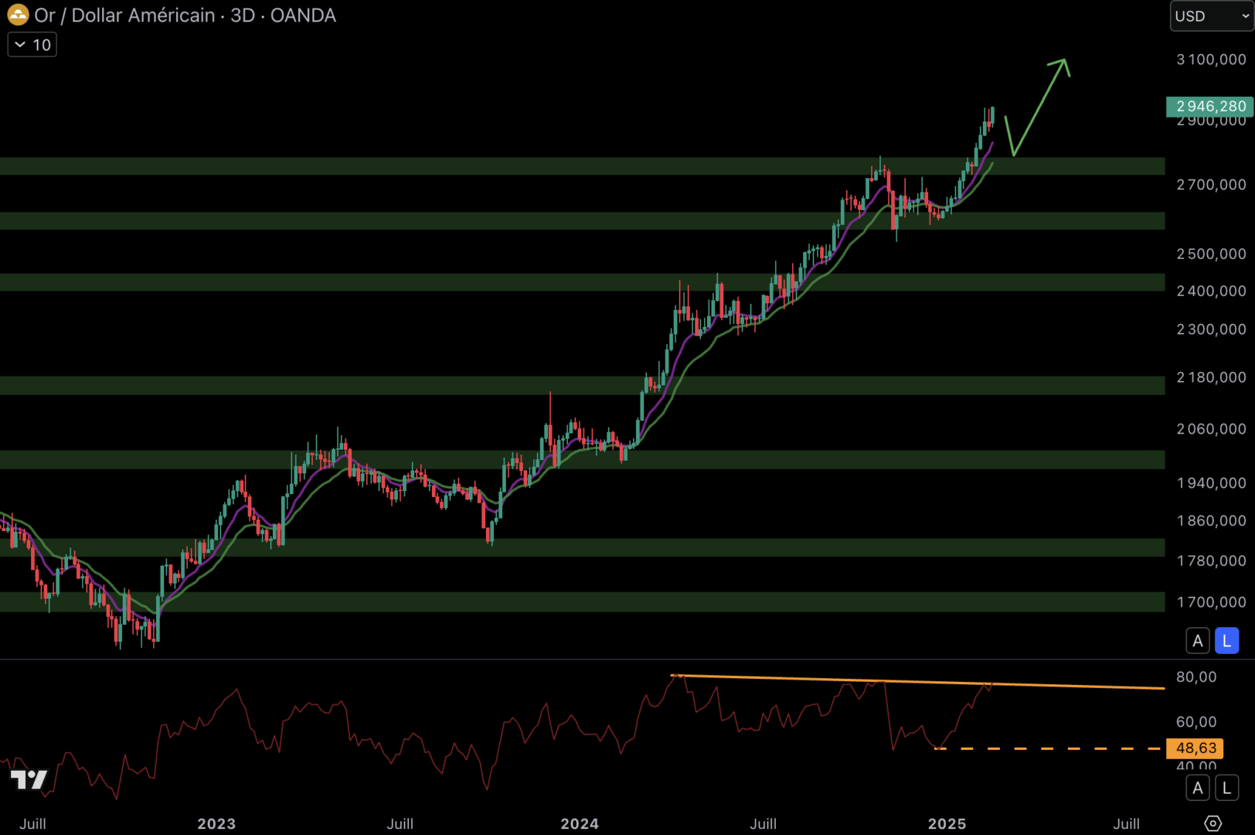1255x835 pixels.
Task: Click the 2 500,000 price axis label
Action: pos(1211,254)
